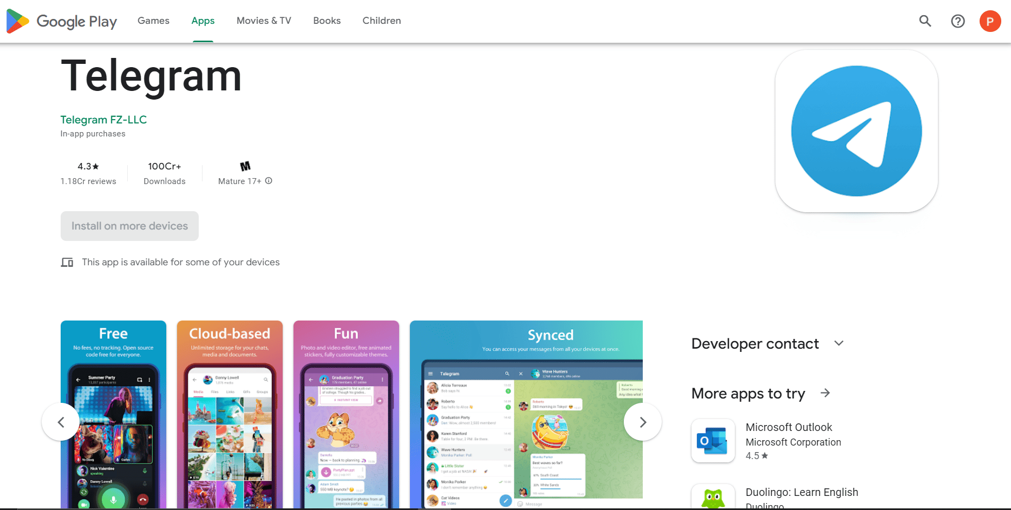
Task: Go to the next screenshot with the right arrow
Action: pyautogui.click(x=643, y=422)
